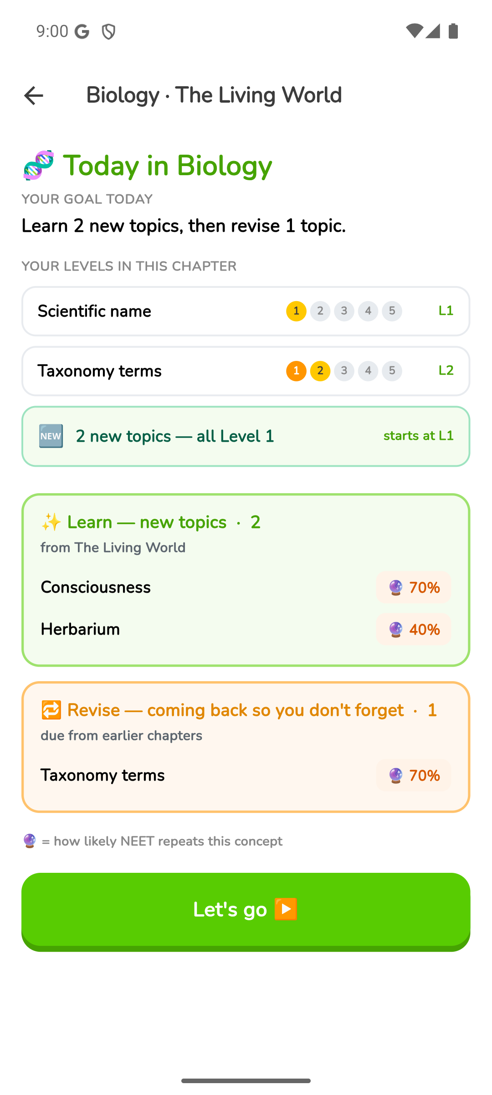
Task: Tap the DNA helix icon
Action: (x=39, y=165)
